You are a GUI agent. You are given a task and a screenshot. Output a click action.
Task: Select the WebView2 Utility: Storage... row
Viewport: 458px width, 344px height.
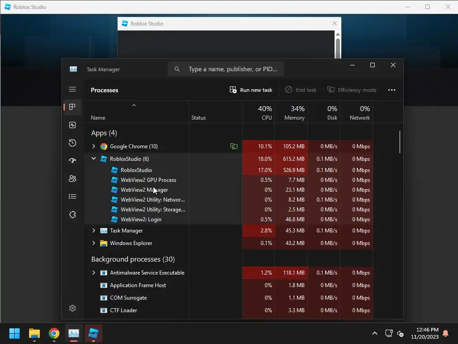click(229, 210)
